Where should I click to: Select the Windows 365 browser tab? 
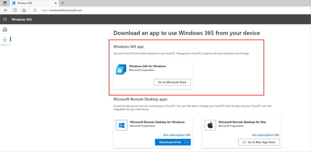click(x=34, y=3)
